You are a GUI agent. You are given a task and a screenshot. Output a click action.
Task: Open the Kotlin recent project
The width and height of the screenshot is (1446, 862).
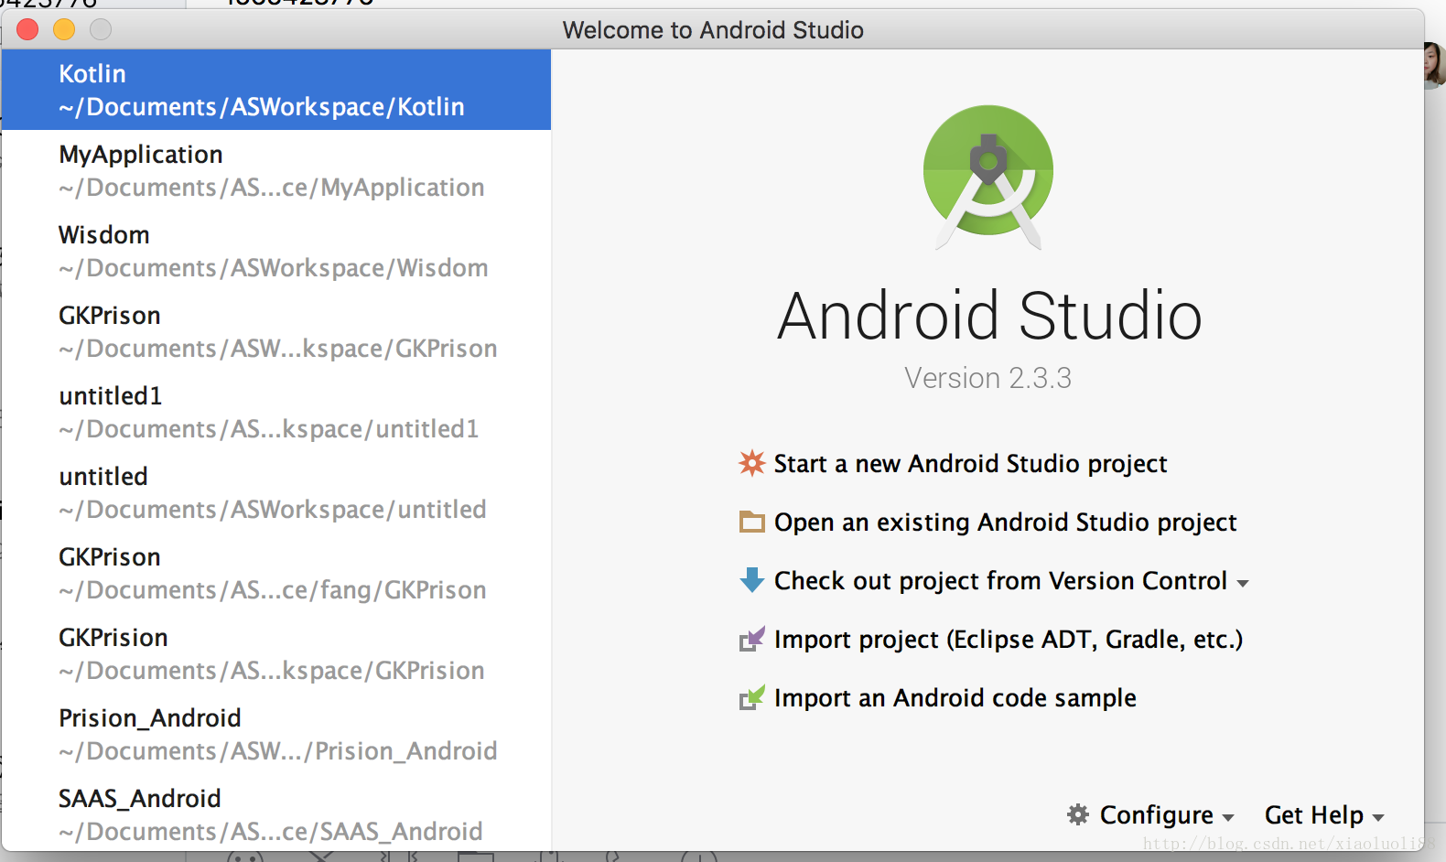(275, 90)
